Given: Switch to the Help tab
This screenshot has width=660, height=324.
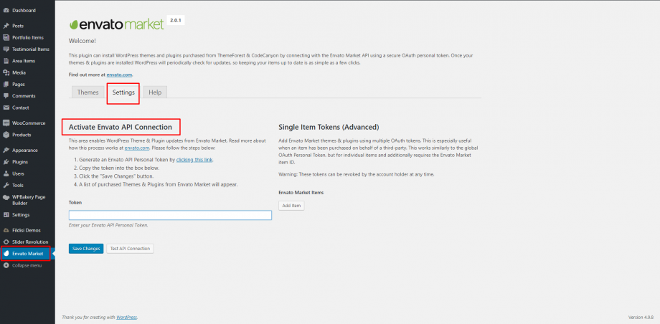Looking at the screenshot, I should pyautogui.click(x=155, y=92).
